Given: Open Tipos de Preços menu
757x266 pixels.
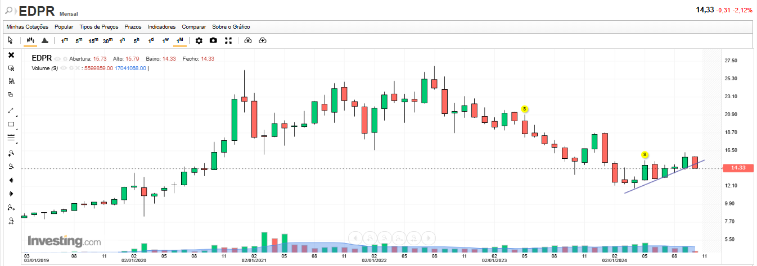Looking at the screenshot, I should [99, 26].
